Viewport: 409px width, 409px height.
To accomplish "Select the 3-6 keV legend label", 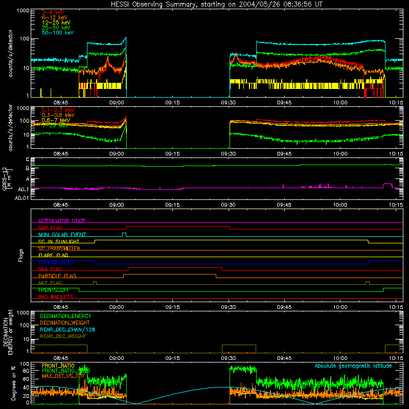I will 53,12.
